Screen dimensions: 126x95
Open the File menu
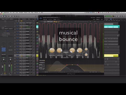tap(11, 13)
